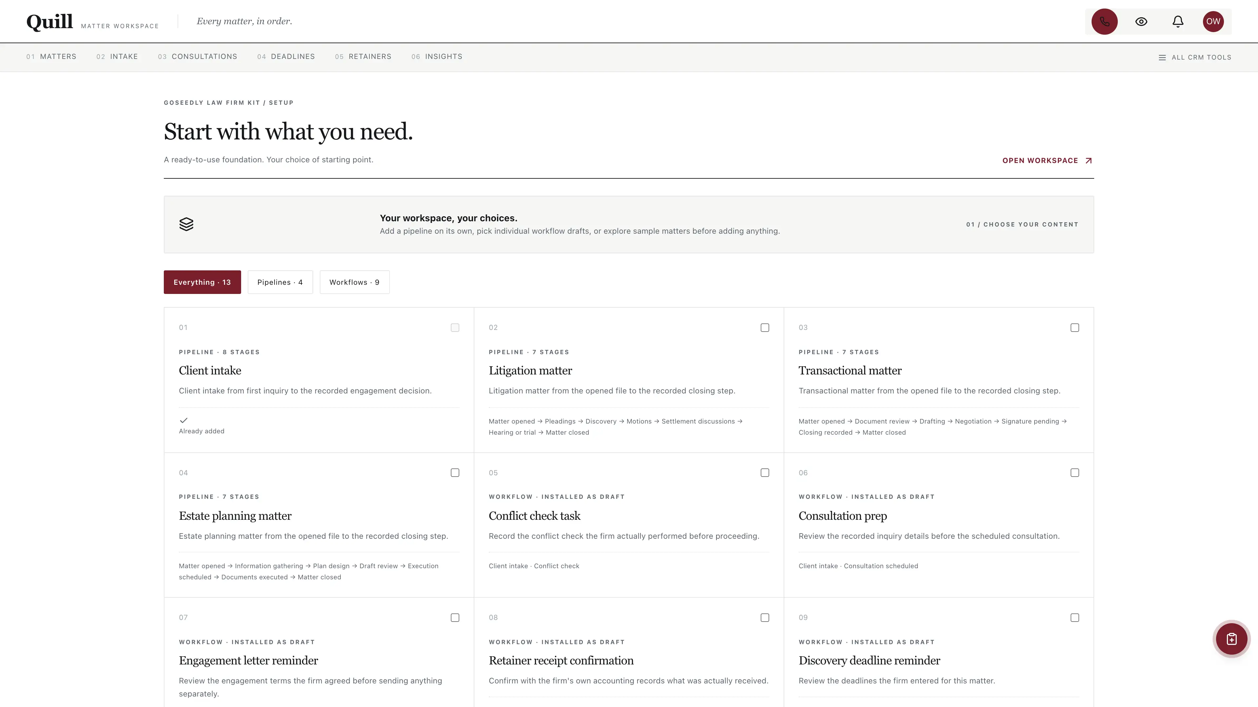Select the Everything · 13 filter

[202, 282]
